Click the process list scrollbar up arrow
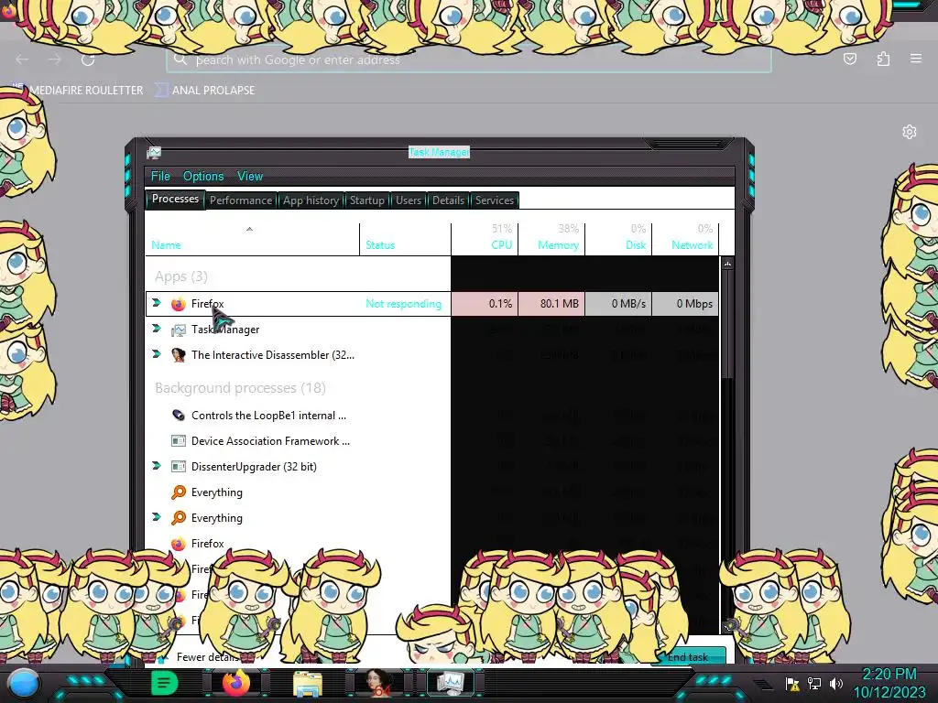This screenshot has height=703, width=938. click(x=727, y=264)
